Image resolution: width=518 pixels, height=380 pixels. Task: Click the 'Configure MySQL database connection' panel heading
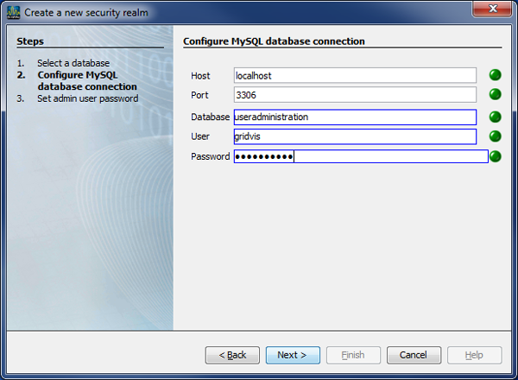[x=274, y=41]
